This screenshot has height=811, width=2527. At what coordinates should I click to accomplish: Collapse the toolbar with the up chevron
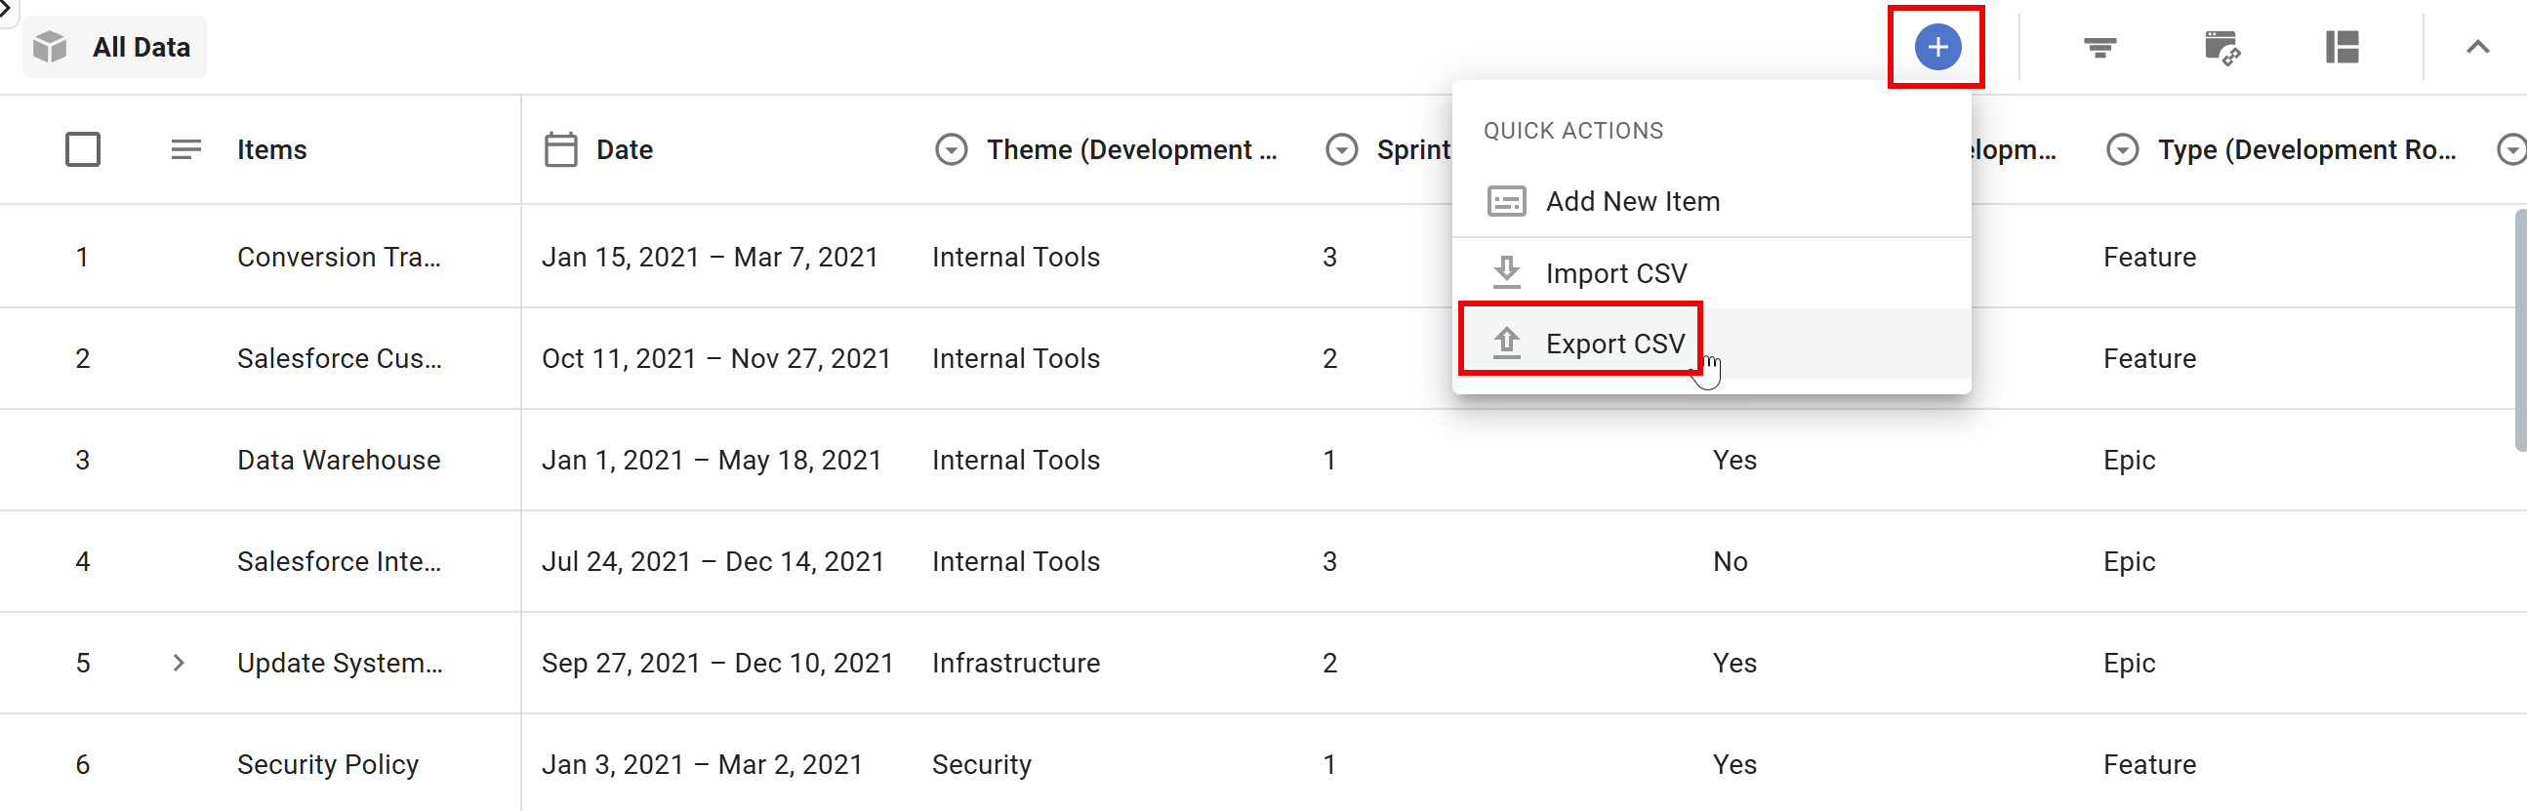click(x=2477, y=47)
